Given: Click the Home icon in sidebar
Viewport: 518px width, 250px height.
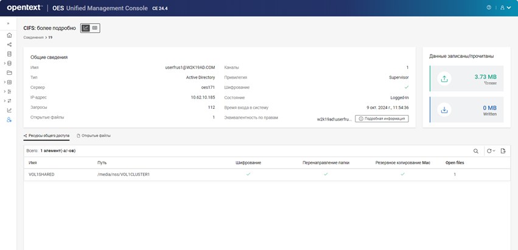Looking at the screenshot, I should tap(9, 35).
